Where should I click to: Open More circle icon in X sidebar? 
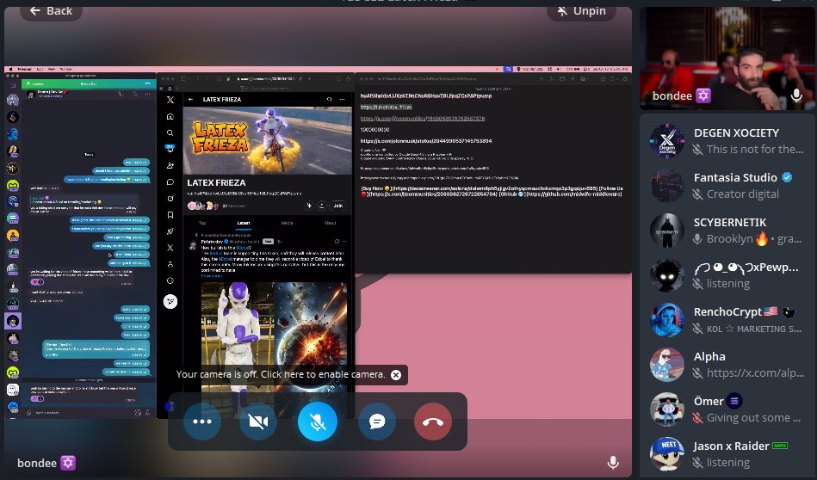[x=170, y=280]
